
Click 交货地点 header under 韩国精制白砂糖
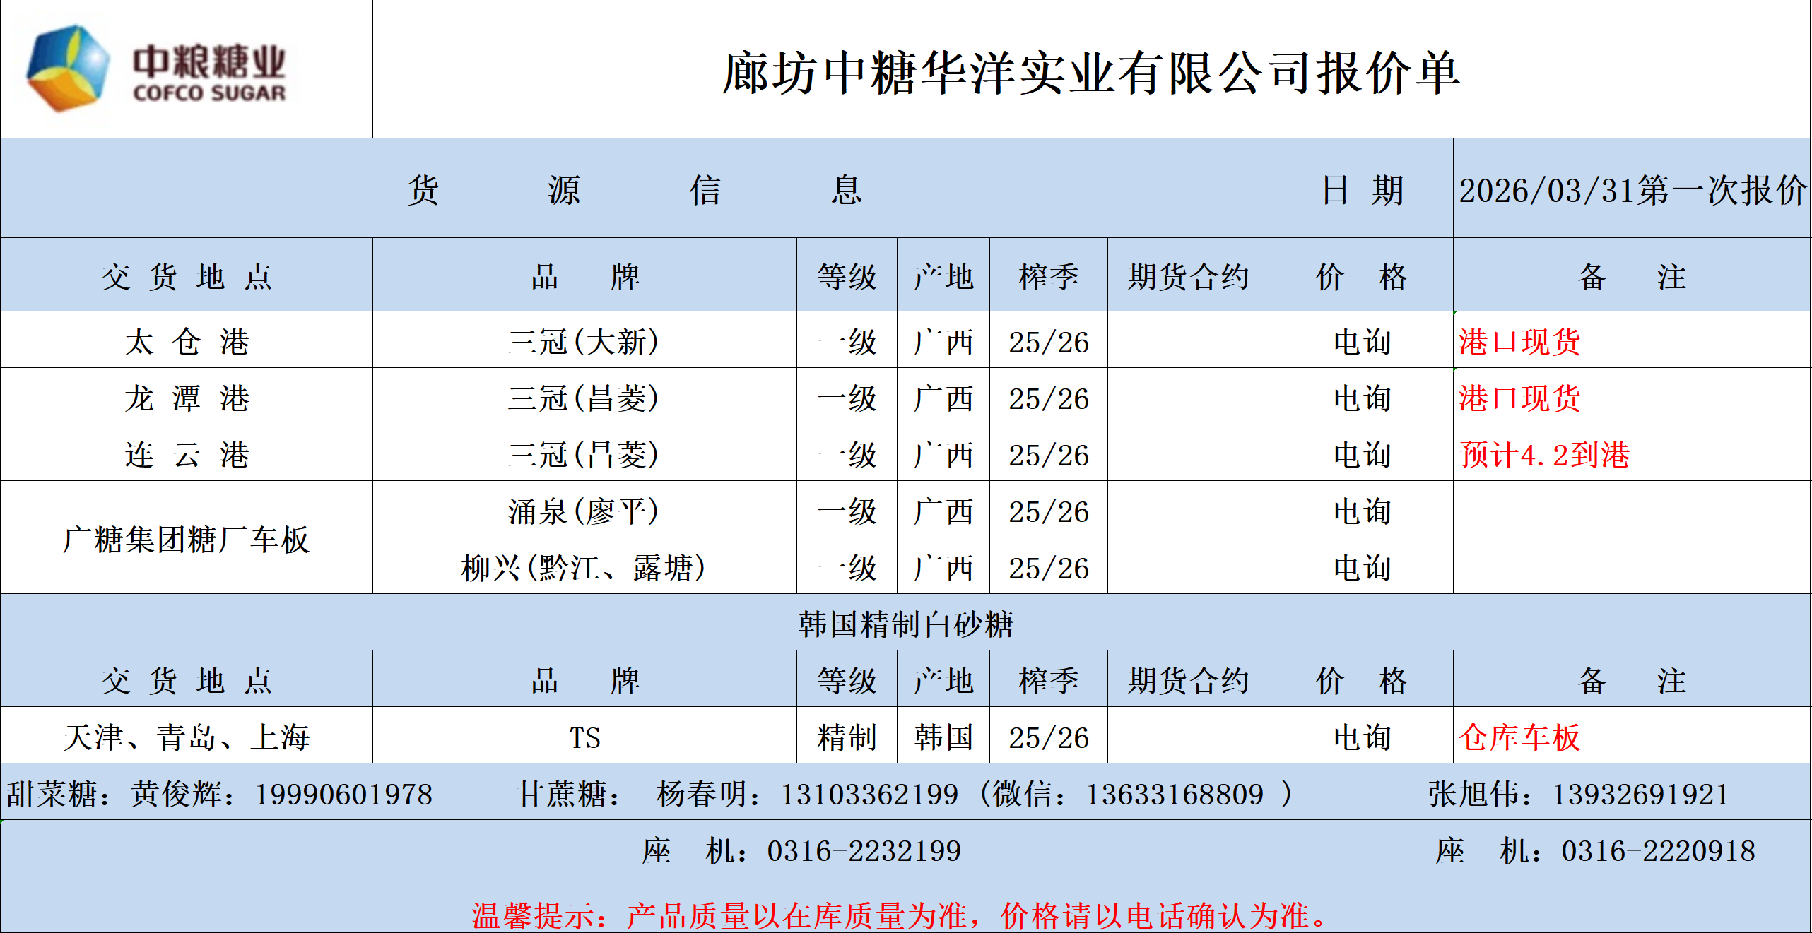(187, 679)
